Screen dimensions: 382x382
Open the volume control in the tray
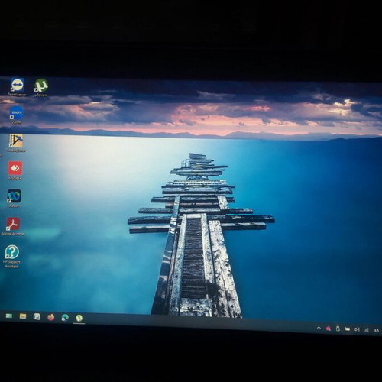coord(357,329)
